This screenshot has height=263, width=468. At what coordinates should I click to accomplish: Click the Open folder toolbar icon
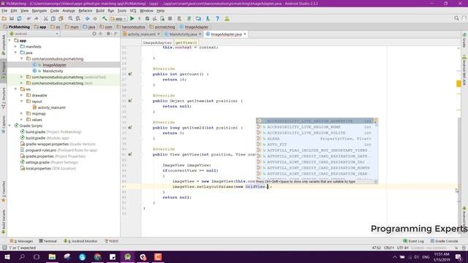[x=4, y=18]
